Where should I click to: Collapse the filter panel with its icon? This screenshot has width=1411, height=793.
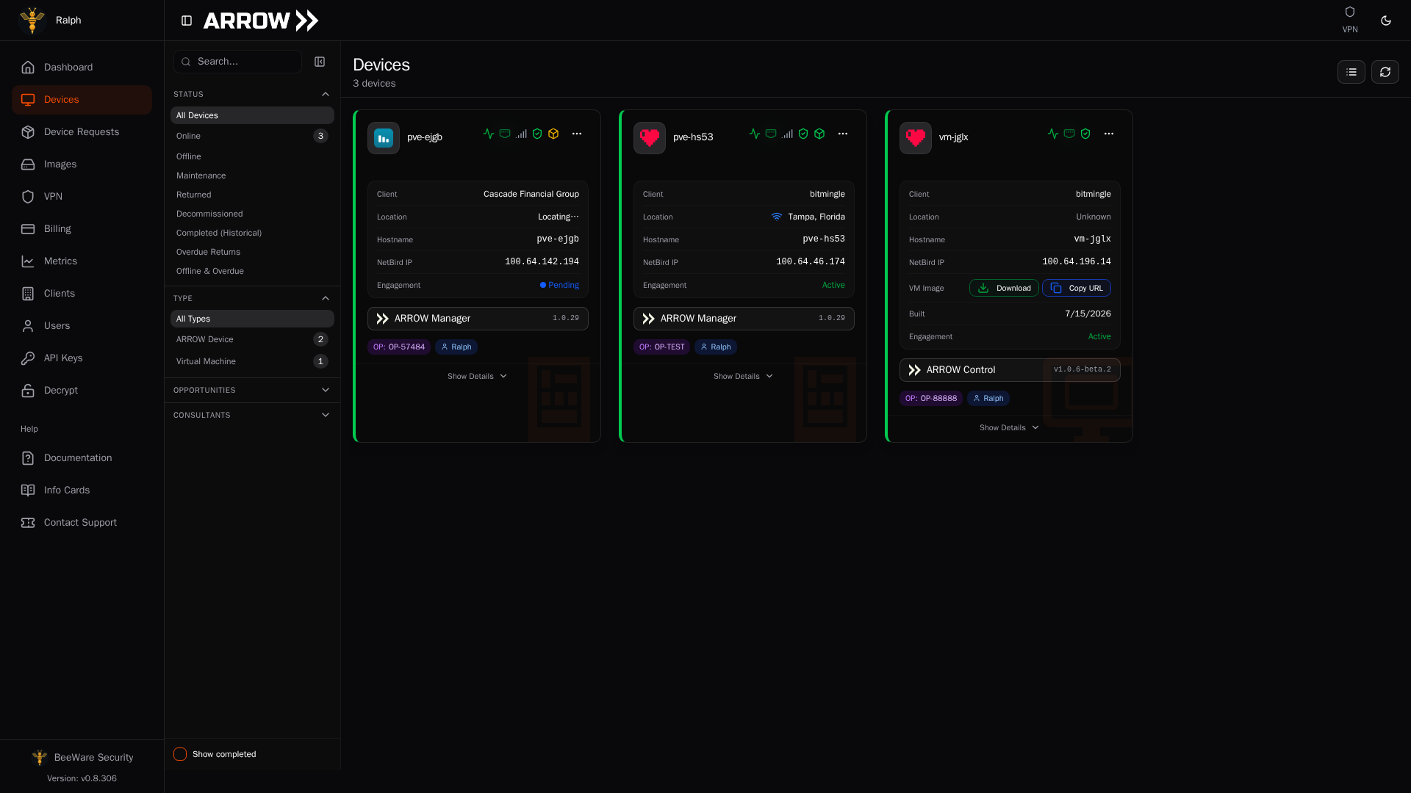[x=320, y=62]
